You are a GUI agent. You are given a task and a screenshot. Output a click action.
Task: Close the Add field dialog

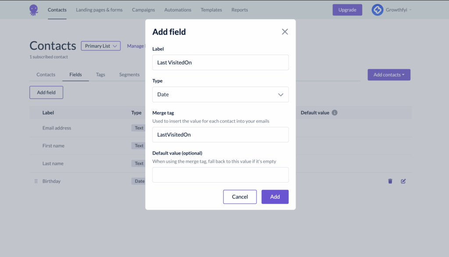coord(285,32)
